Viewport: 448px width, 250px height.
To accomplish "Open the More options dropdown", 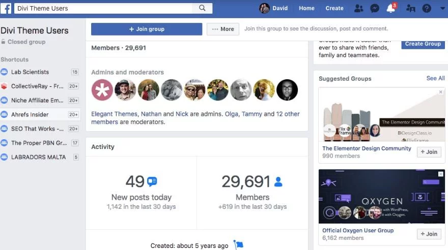I will pyautogui.click(x=223, y=29).
